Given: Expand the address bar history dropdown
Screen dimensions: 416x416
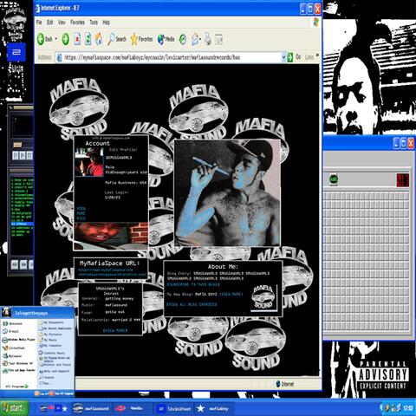Looking at the screenshot, I should (x=283, y=57).
